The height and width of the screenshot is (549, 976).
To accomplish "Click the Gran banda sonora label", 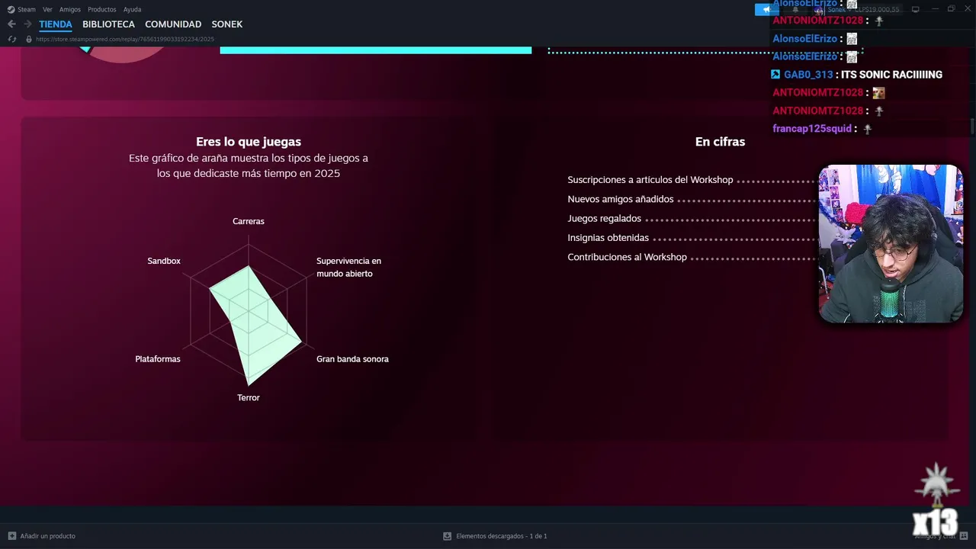I will (x=352, y=359).
